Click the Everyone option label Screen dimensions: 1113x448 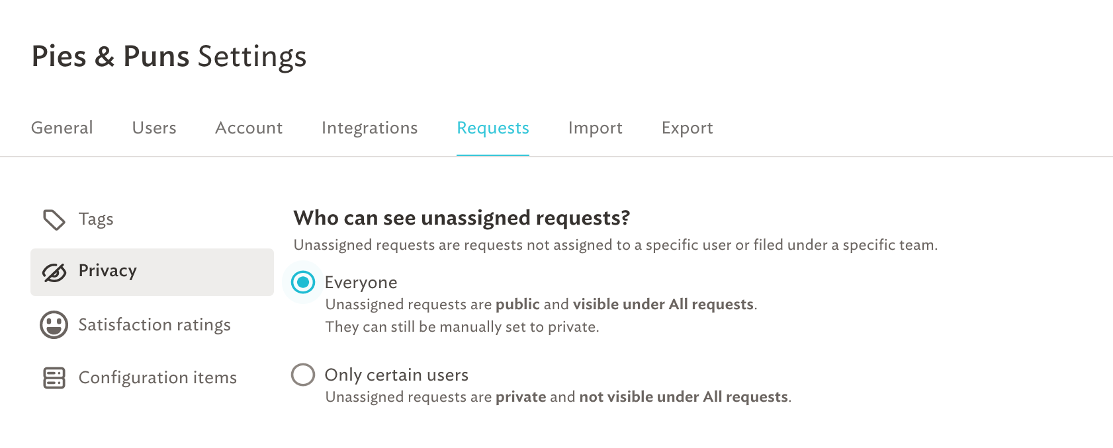tap(361, 283)
